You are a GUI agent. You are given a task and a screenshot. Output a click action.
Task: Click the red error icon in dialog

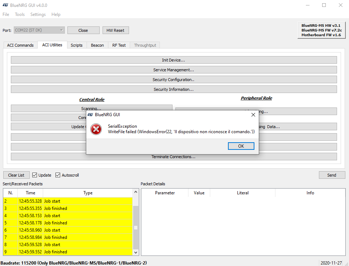[x=96, y=129]
